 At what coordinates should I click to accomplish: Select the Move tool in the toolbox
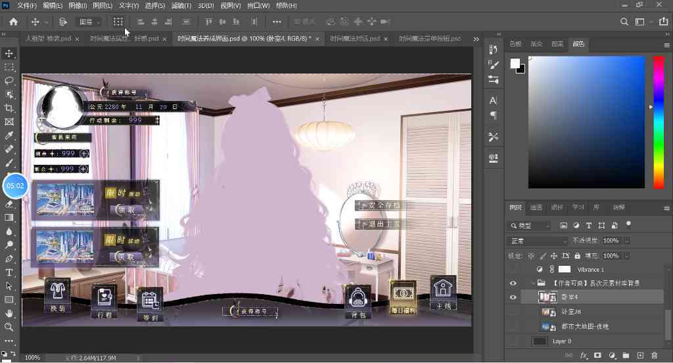tap(9, 54)
